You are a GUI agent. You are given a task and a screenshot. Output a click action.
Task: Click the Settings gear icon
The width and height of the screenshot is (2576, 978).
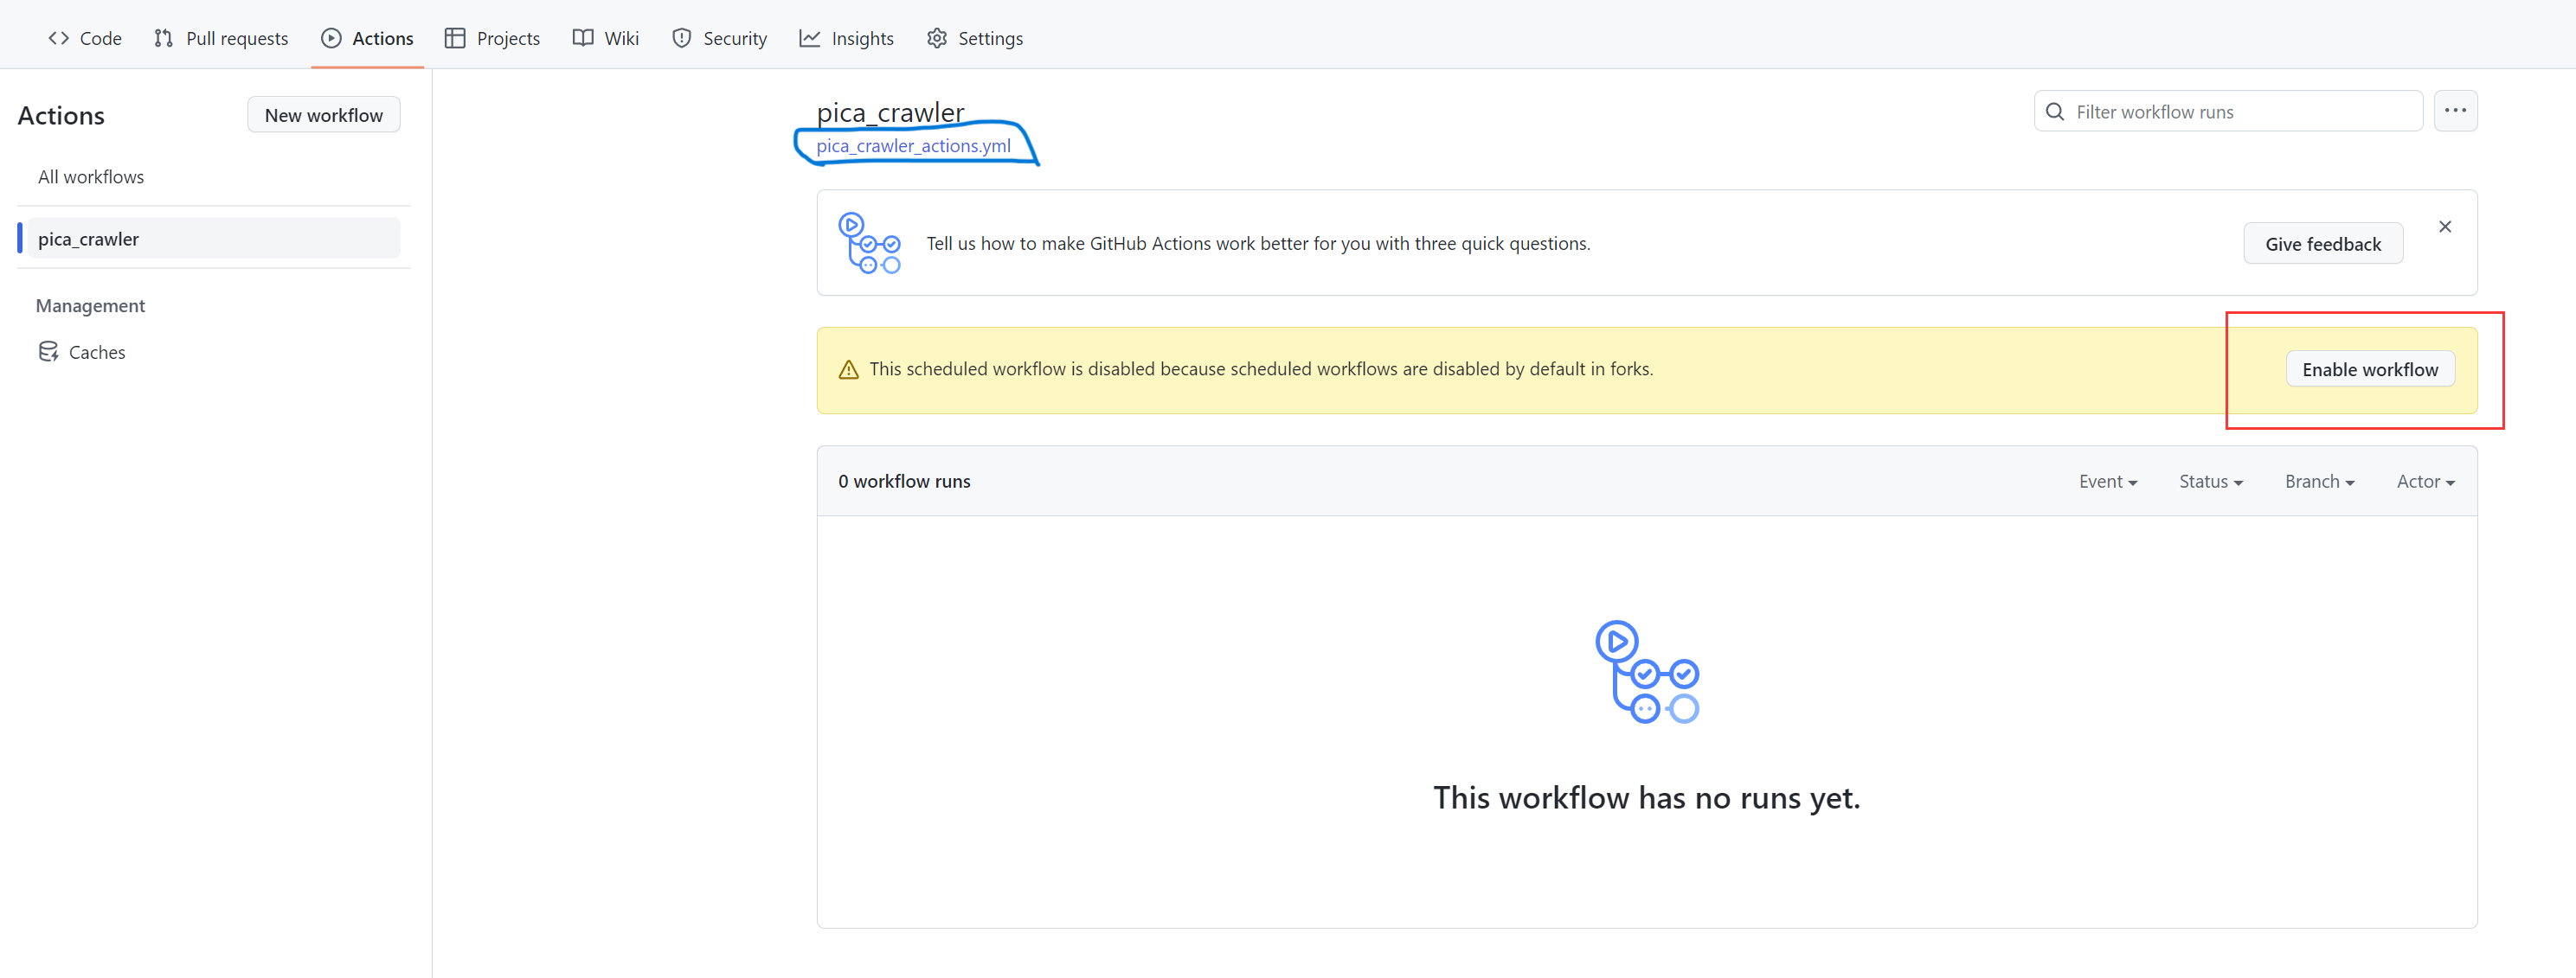coord(936,38)
